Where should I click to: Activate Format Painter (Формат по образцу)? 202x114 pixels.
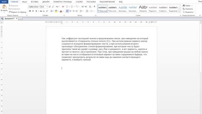point(17,12)
